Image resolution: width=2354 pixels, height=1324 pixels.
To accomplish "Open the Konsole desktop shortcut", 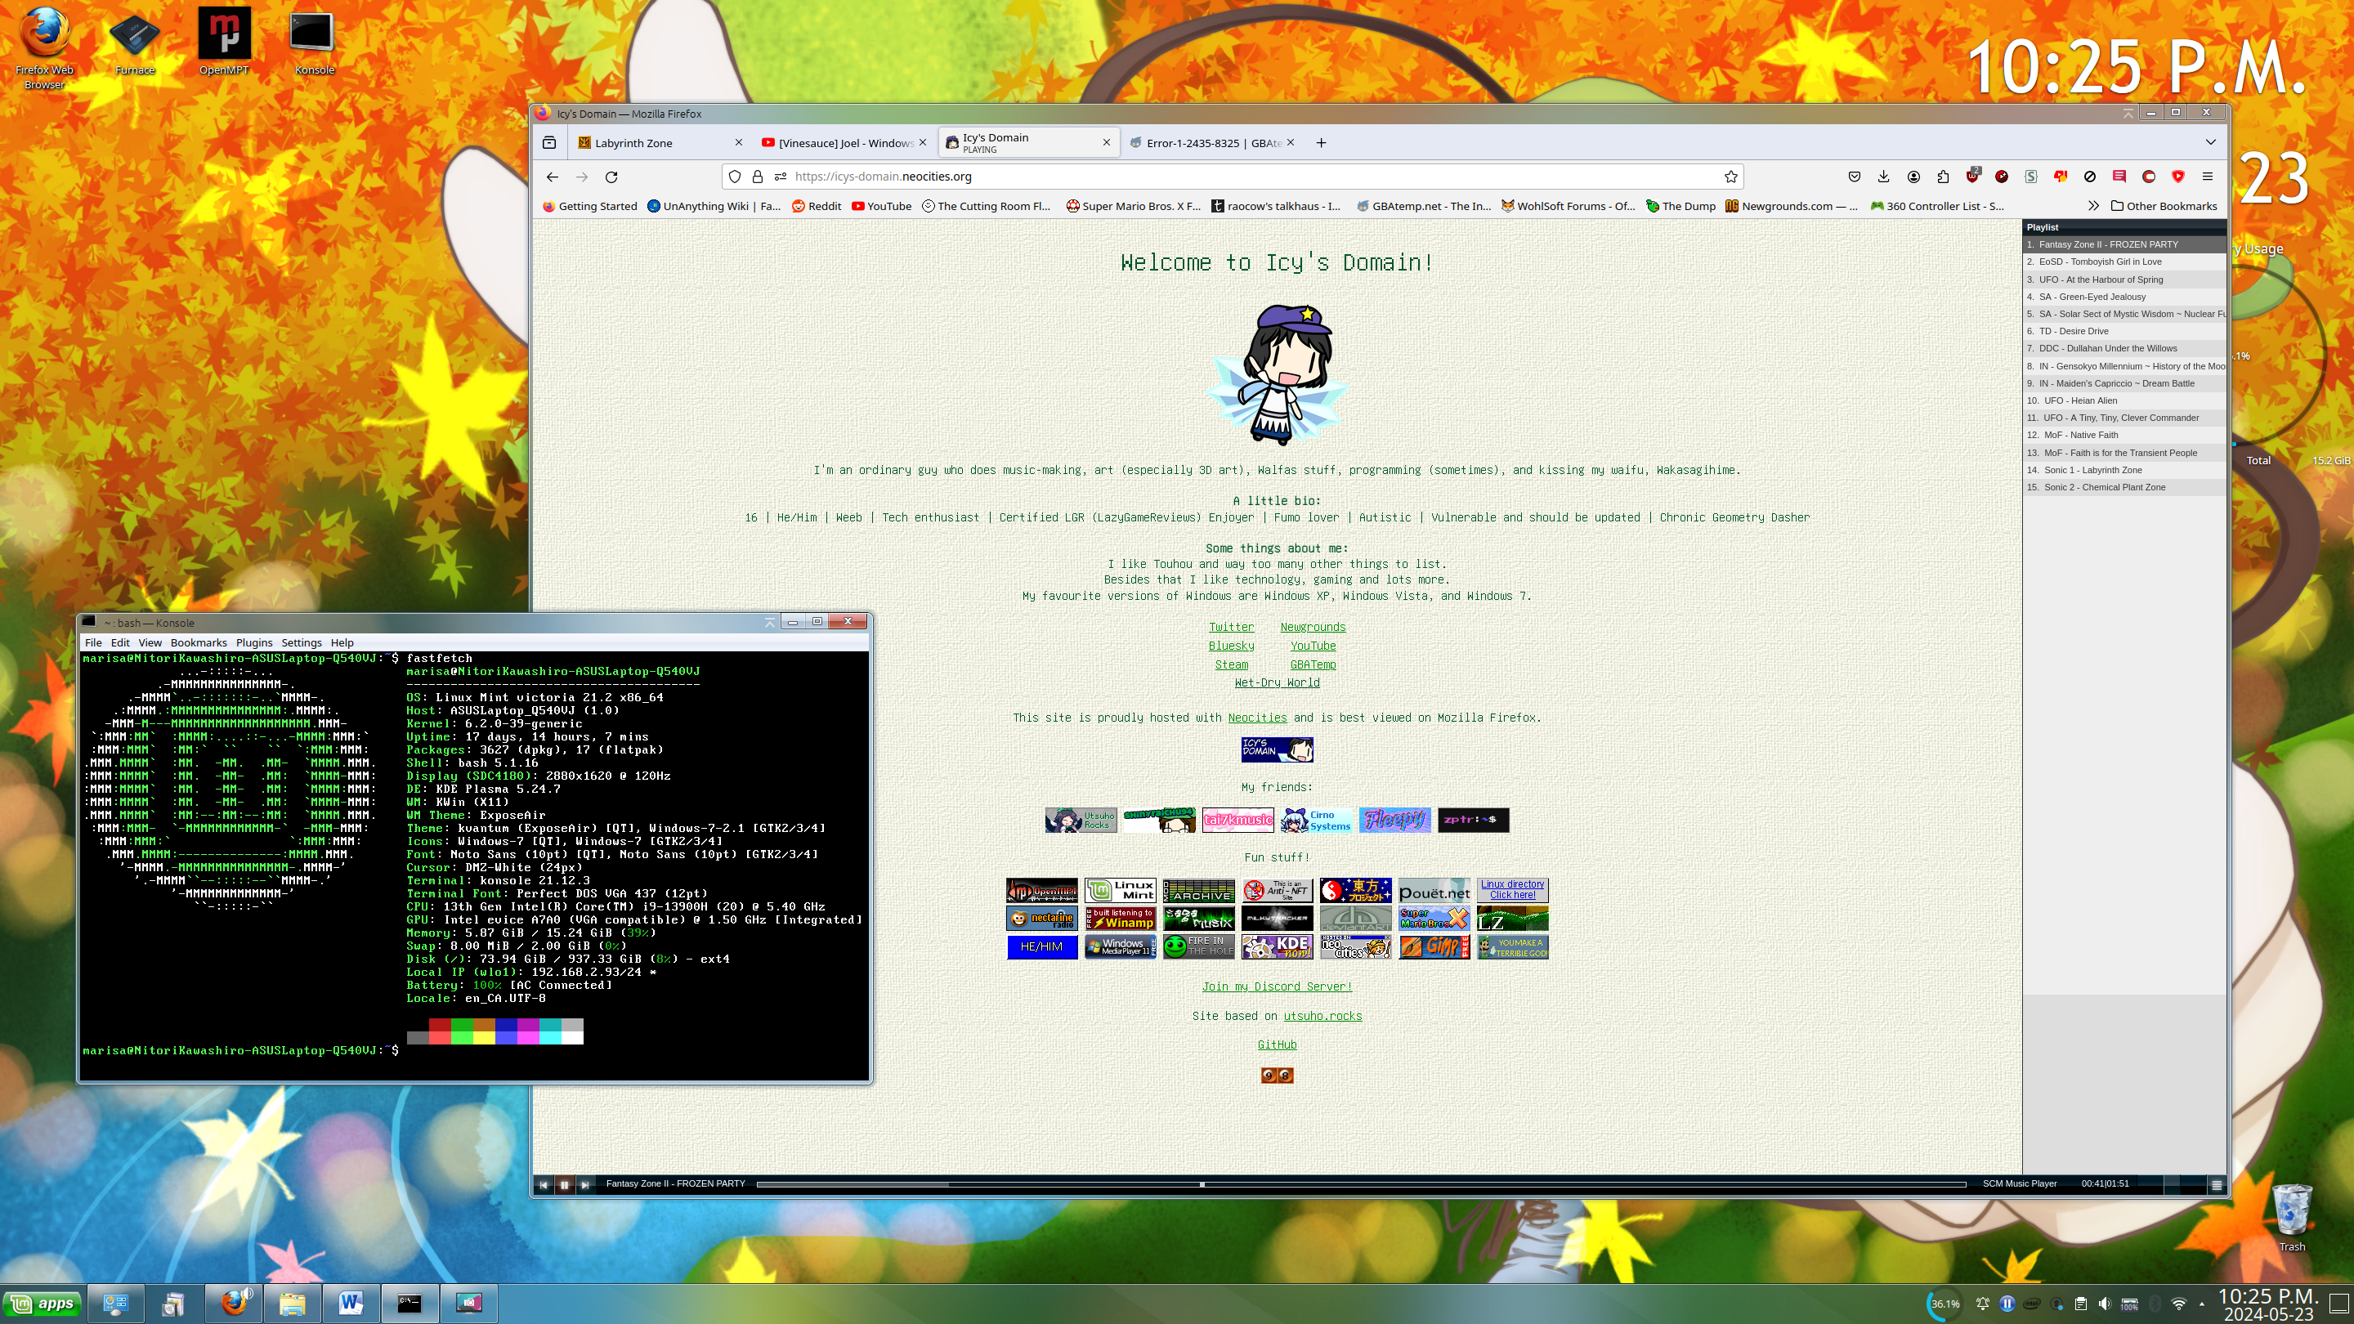I will tap(313, 43).
